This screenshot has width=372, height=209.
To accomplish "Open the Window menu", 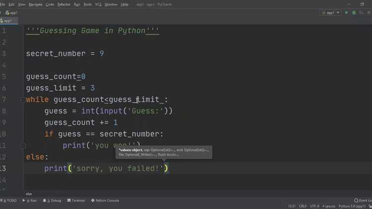I will (111, 4).
